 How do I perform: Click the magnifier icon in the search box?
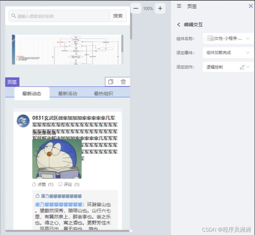tap(13, 16)
